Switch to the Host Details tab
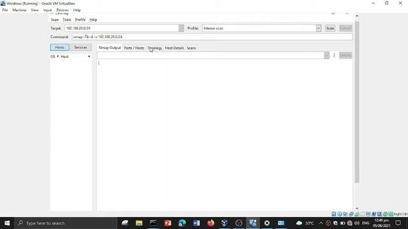The width and height of the screenshot is (408, 229). (174, 48)
